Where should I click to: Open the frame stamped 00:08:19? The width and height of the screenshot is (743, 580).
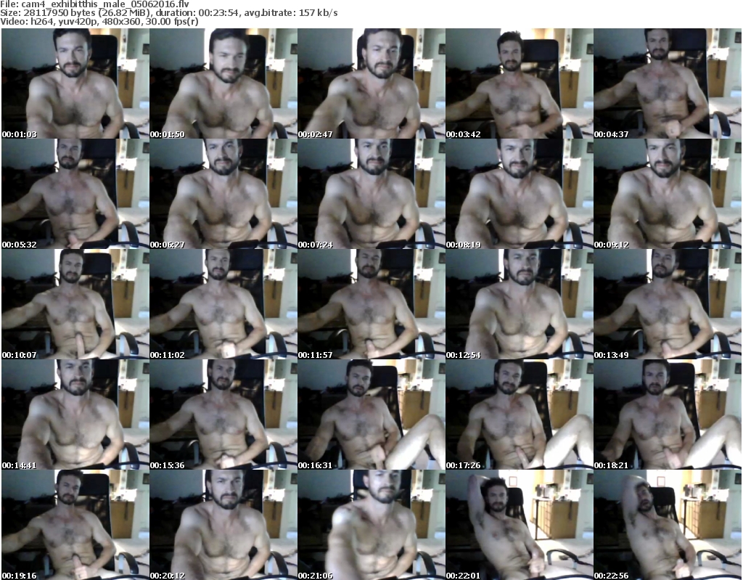519,194
